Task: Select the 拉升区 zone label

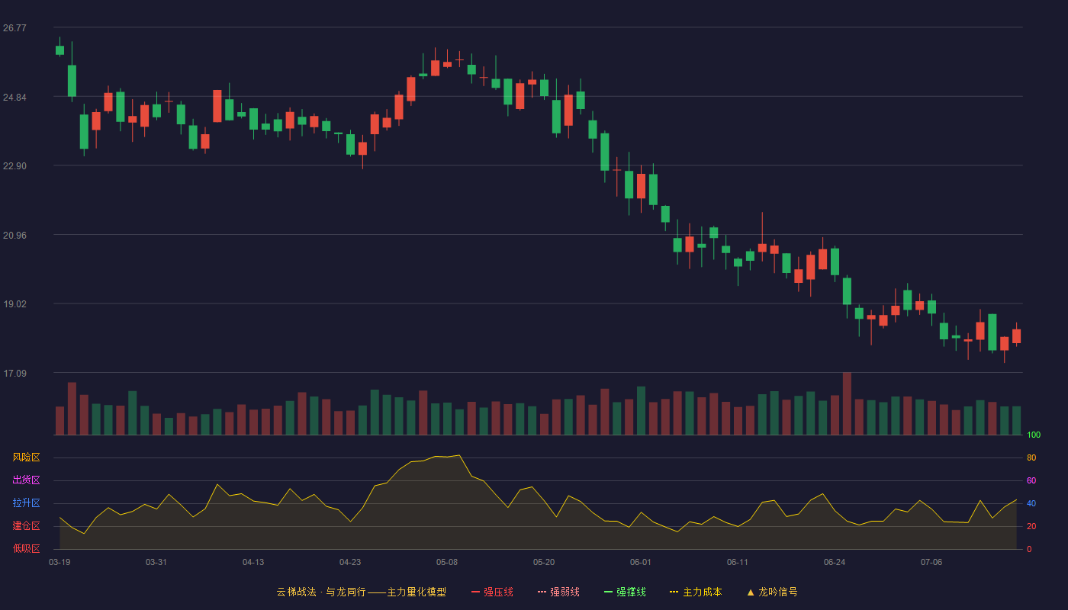Action: pos(26,503)
